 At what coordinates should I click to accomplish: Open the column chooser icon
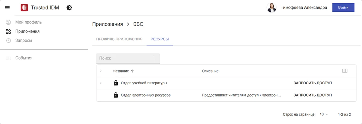pos(345,71)
